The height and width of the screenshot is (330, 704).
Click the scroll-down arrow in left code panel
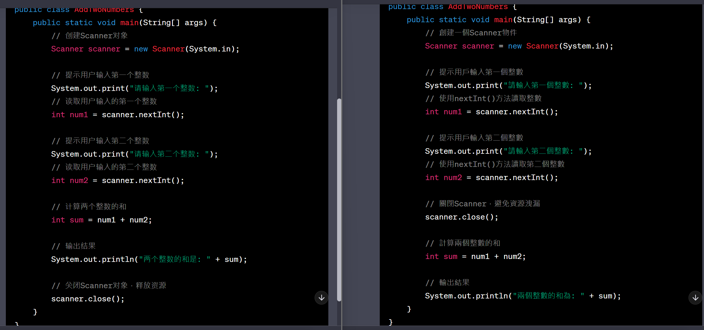[321, 298]
